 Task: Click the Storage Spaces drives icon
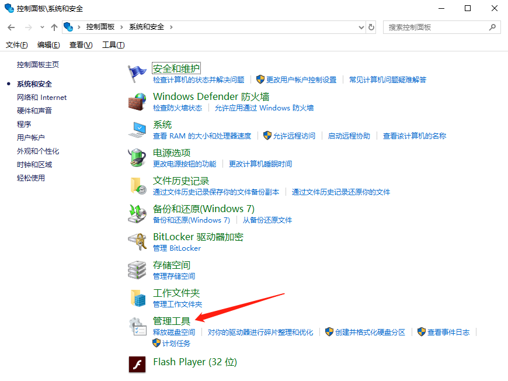pyautogui.click(x=137, y=270)
